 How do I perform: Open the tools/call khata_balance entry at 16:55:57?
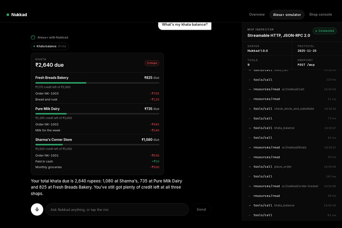pyautogui.click(x=292, y=128)
